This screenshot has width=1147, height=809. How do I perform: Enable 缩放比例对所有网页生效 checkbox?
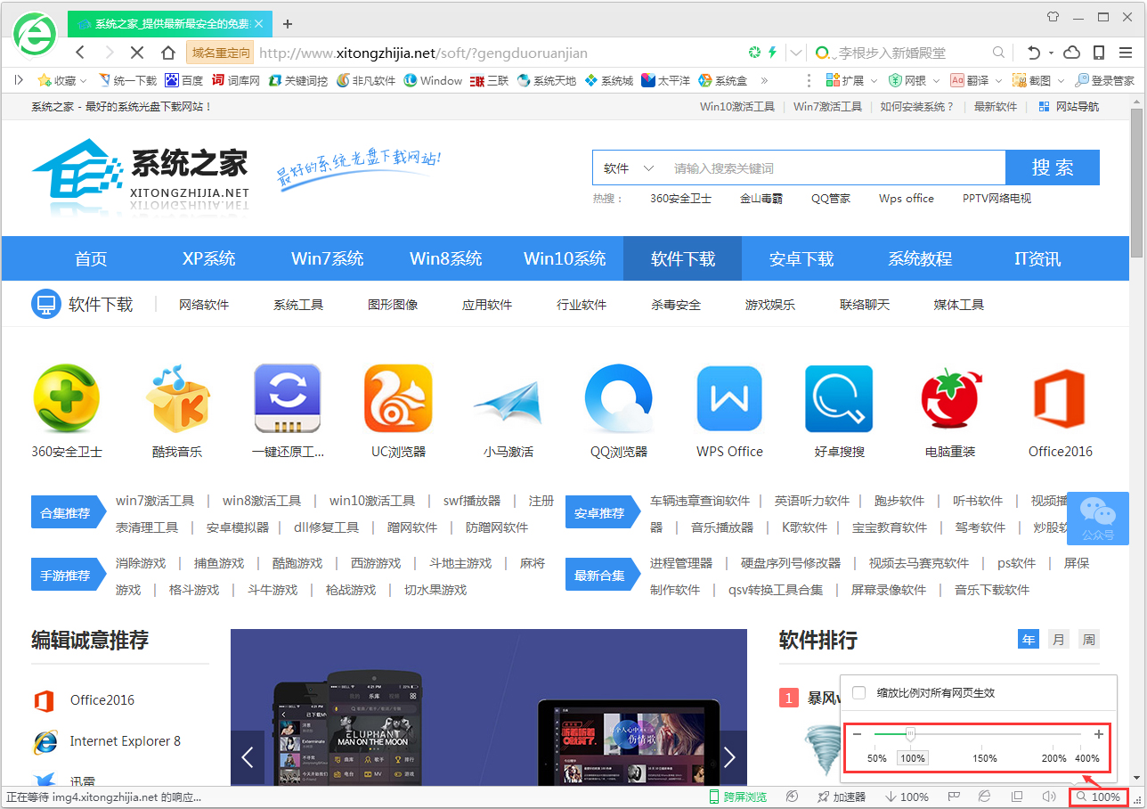tap(858, 692)
